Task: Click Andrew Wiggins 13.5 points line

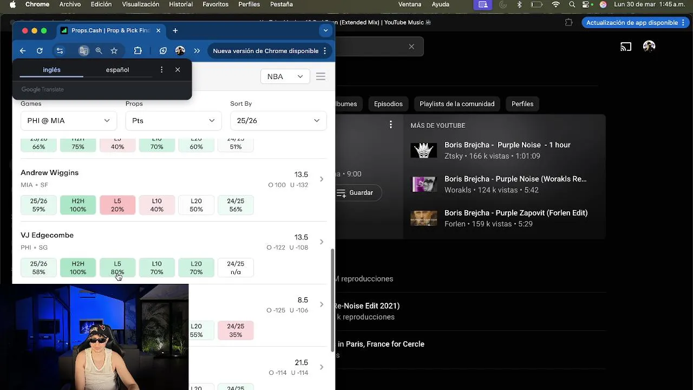Action: [301, 175]
